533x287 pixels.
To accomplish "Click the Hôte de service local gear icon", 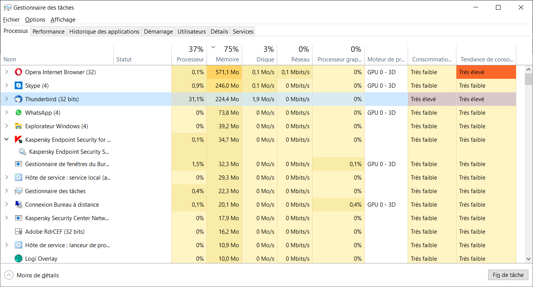I will [19, 178].
